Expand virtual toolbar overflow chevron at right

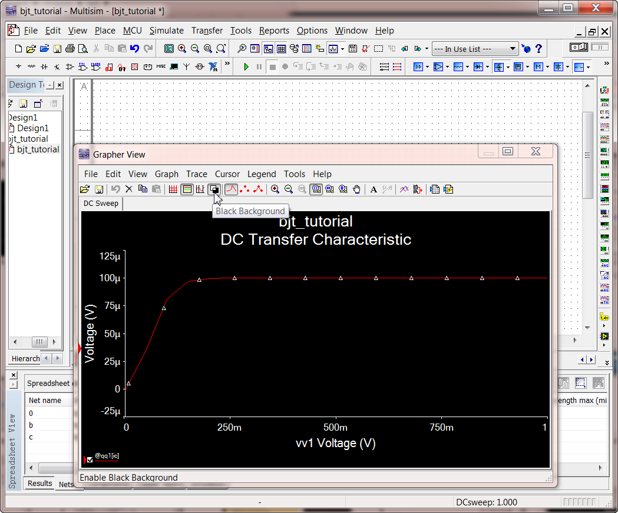click(607, 64)
